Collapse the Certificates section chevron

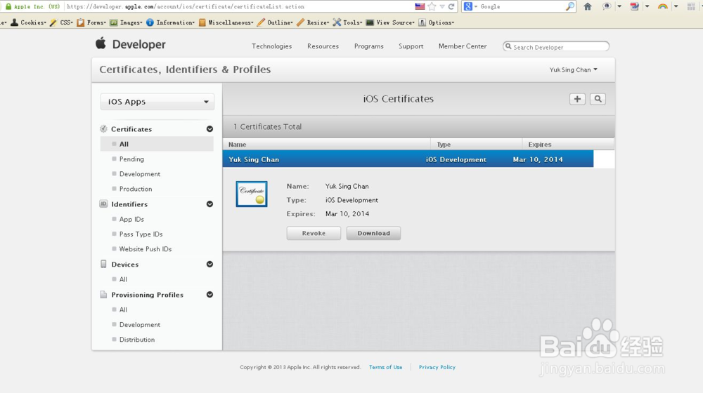click(209, 129)
